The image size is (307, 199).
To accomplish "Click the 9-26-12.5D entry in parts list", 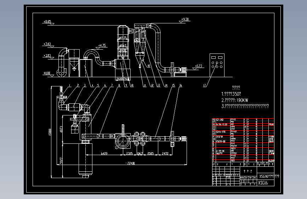I will click(222, 125).
